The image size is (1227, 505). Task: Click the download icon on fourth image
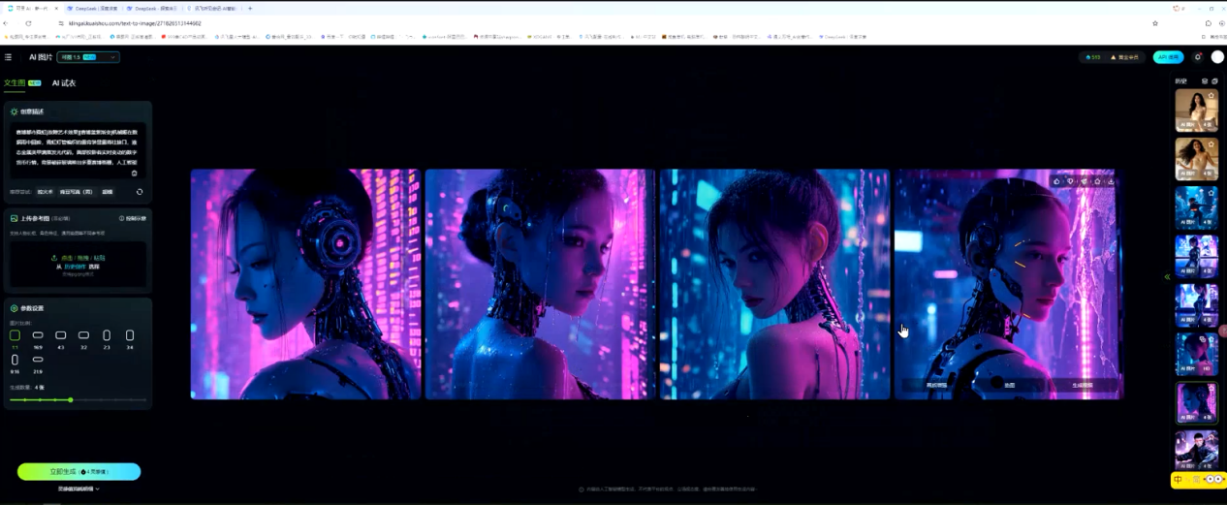coord(1111,181)
